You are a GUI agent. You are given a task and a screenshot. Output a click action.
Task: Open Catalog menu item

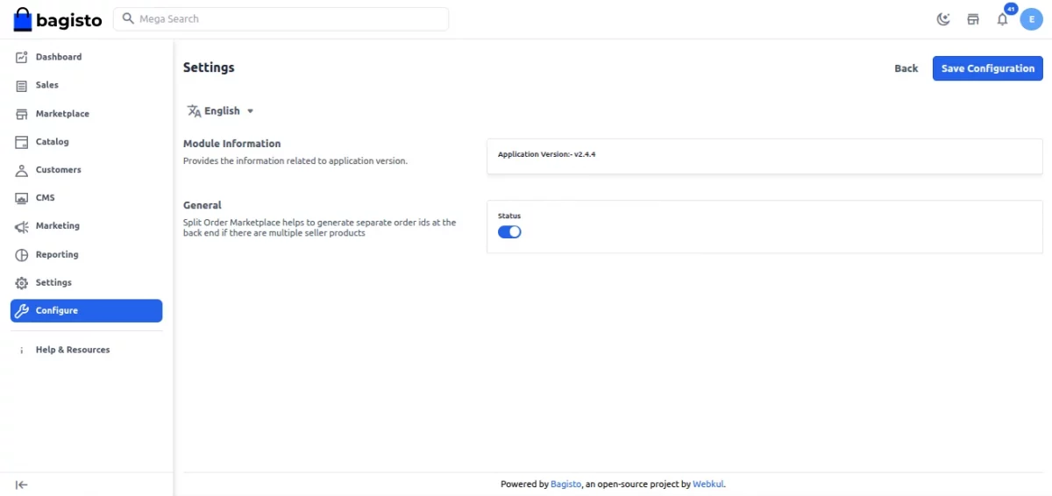tap(53, 142)
